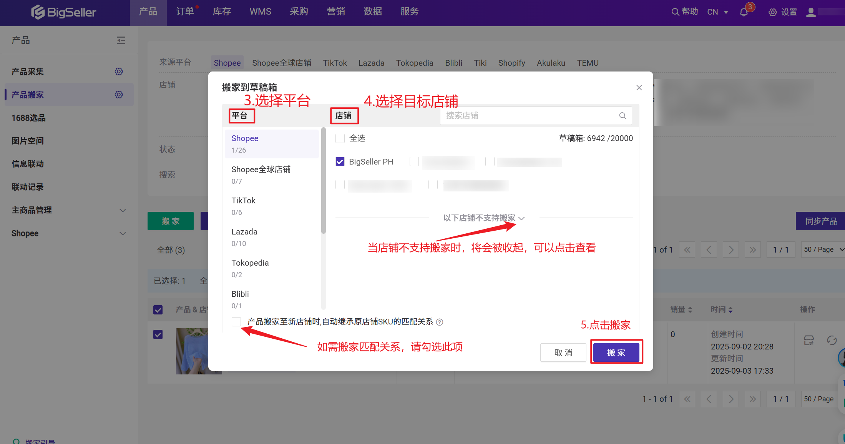Go to first page in top pagination
The width and height of the screenshot is (845, 444).
click(x=687, y=250)
